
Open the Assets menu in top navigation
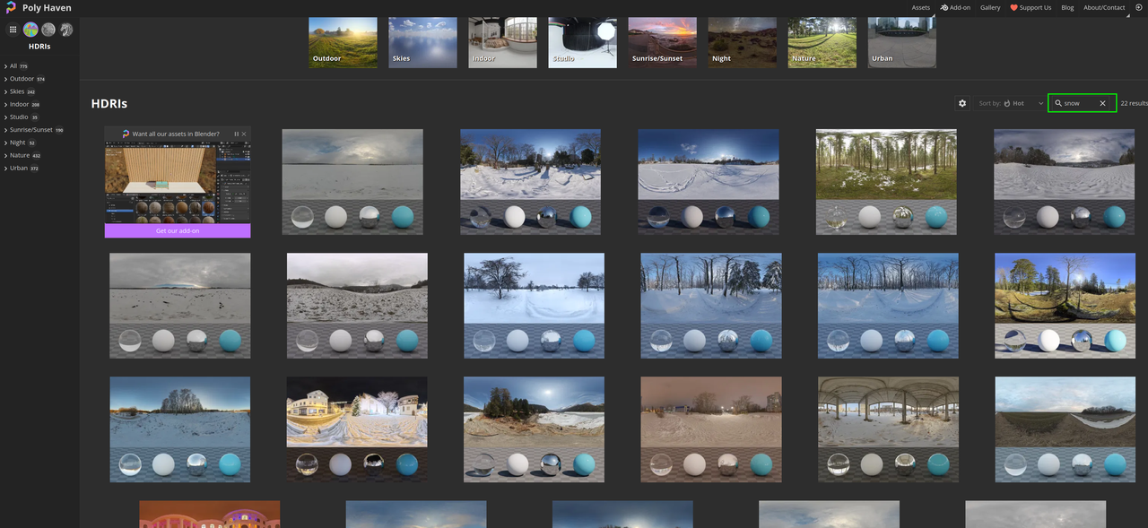click(921, 7)
